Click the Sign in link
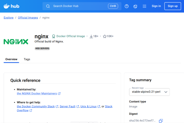This screenshot has height=123, width=184. (x=156, y=6)
